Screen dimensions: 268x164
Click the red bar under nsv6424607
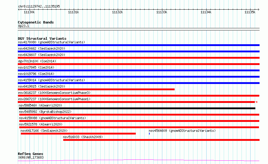139,58
